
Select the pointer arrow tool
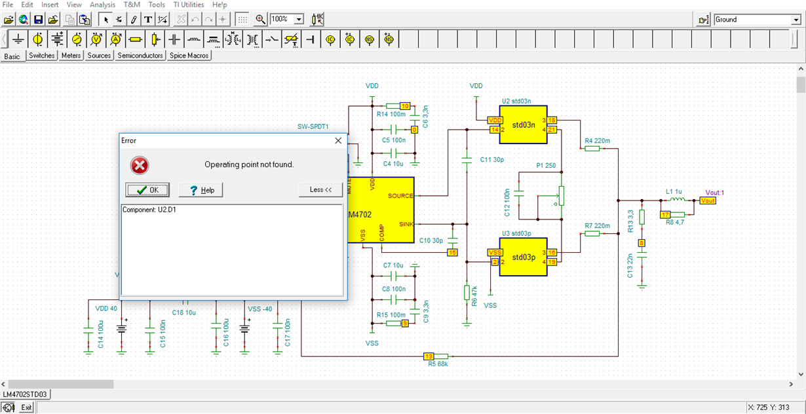[x=106, y=20]
